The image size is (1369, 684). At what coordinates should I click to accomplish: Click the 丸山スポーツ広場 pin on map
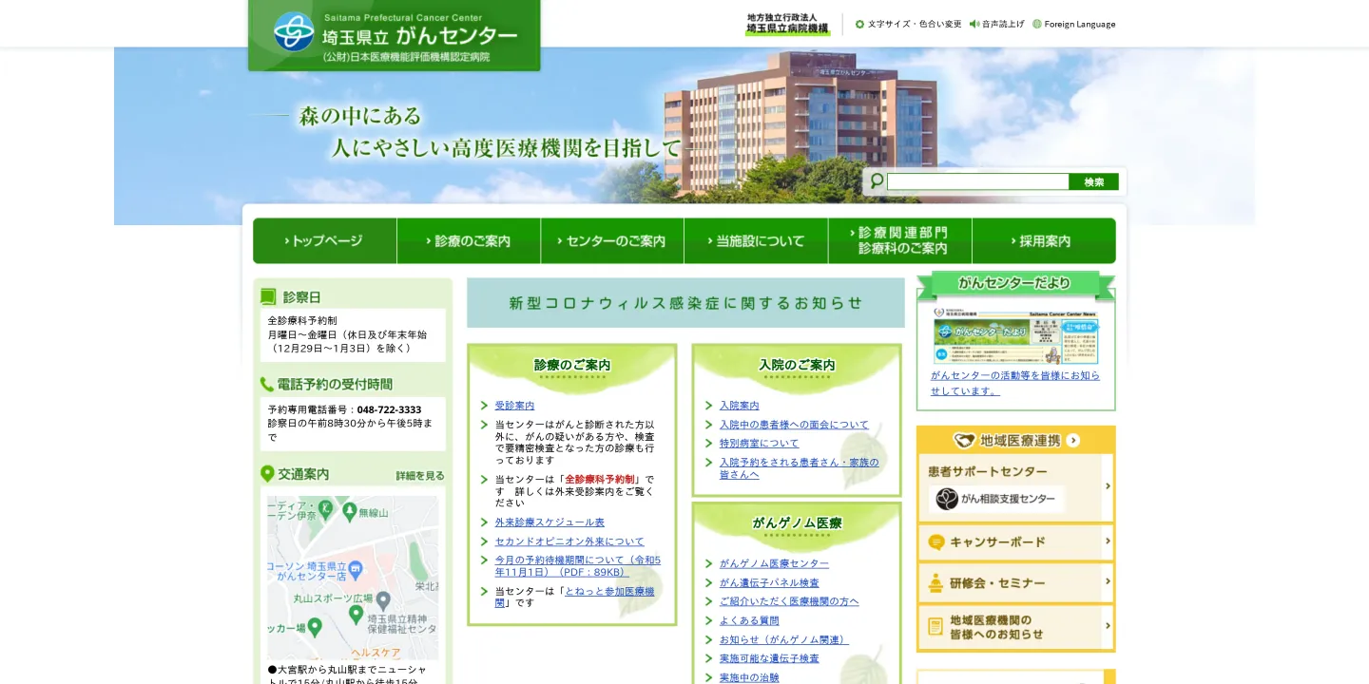(383, 600)
